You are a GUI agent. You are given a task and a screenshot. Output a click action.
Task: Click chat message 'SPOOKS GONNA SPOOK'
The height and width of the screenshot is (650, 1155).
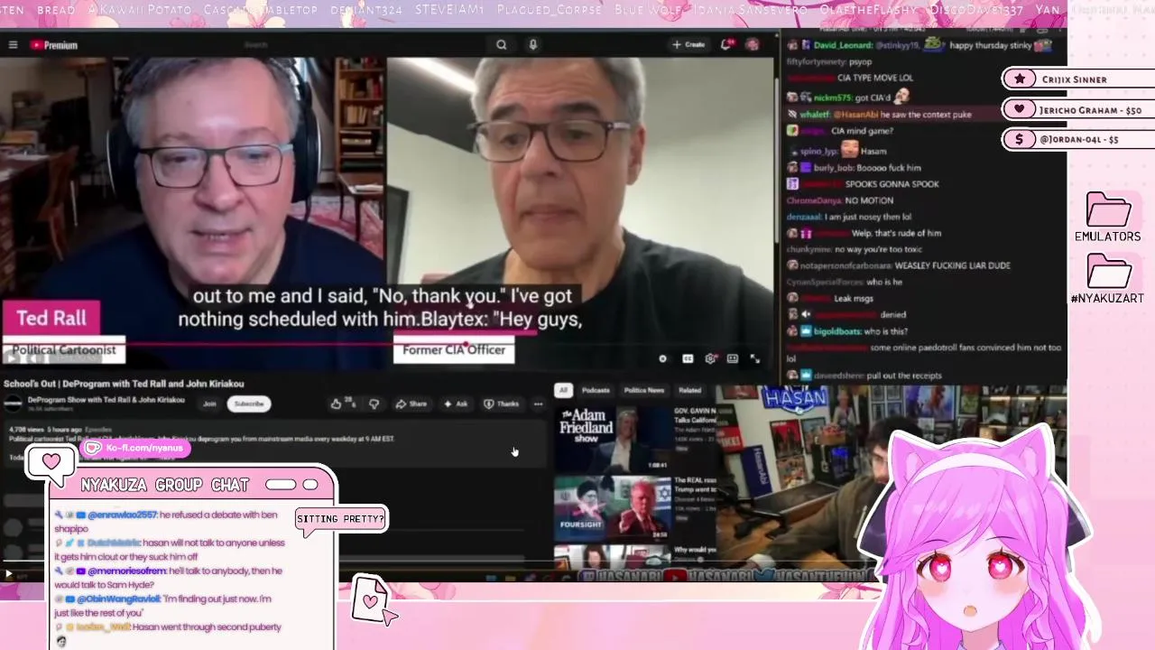(892, 184)
